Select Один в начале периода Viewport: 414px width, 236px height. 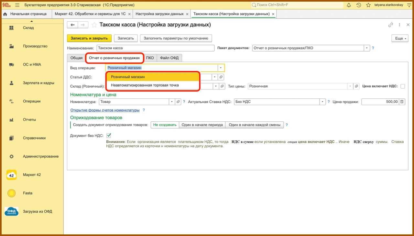pyautogui.click(x=202, y=125)
